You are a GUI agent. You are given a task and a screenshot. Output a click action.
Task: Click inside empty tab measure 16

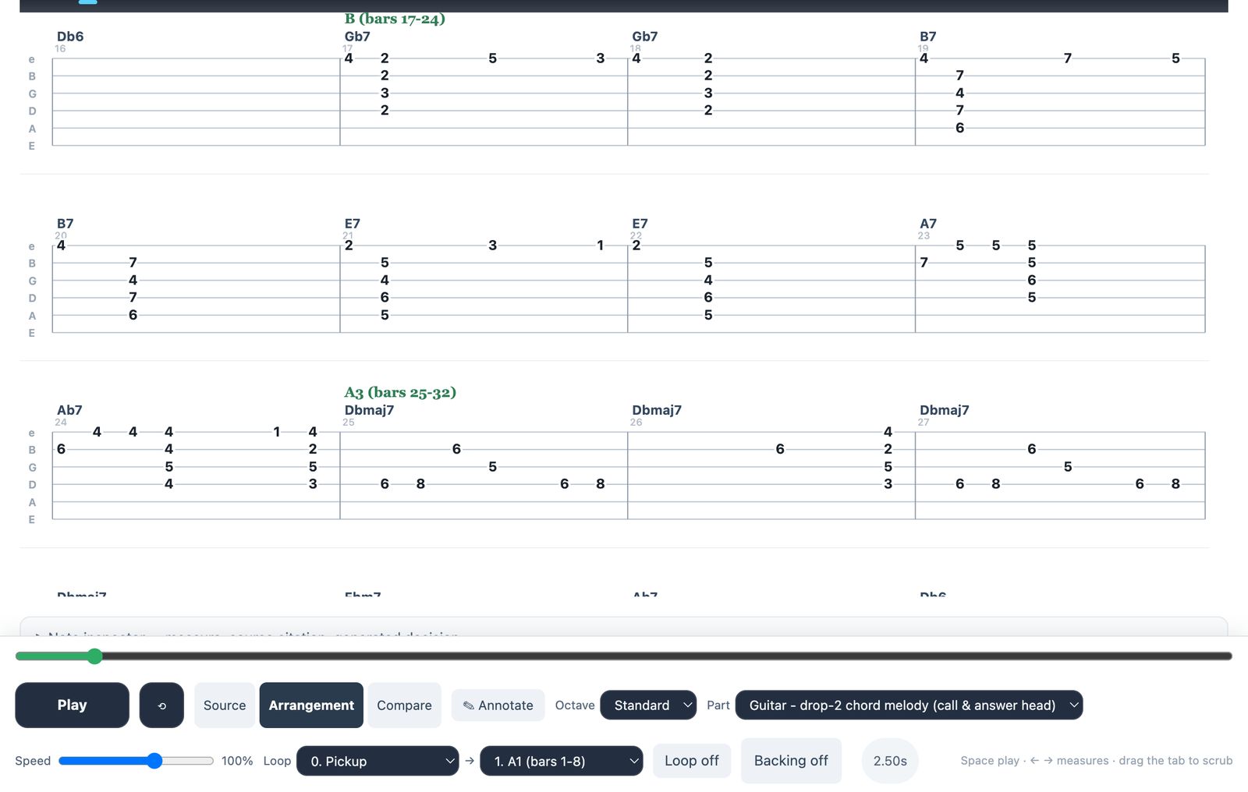(196, 101)
